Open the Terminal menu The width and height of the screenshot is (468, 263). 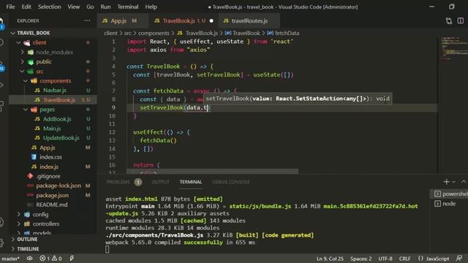pyautogui.click(x=128, y=7)
